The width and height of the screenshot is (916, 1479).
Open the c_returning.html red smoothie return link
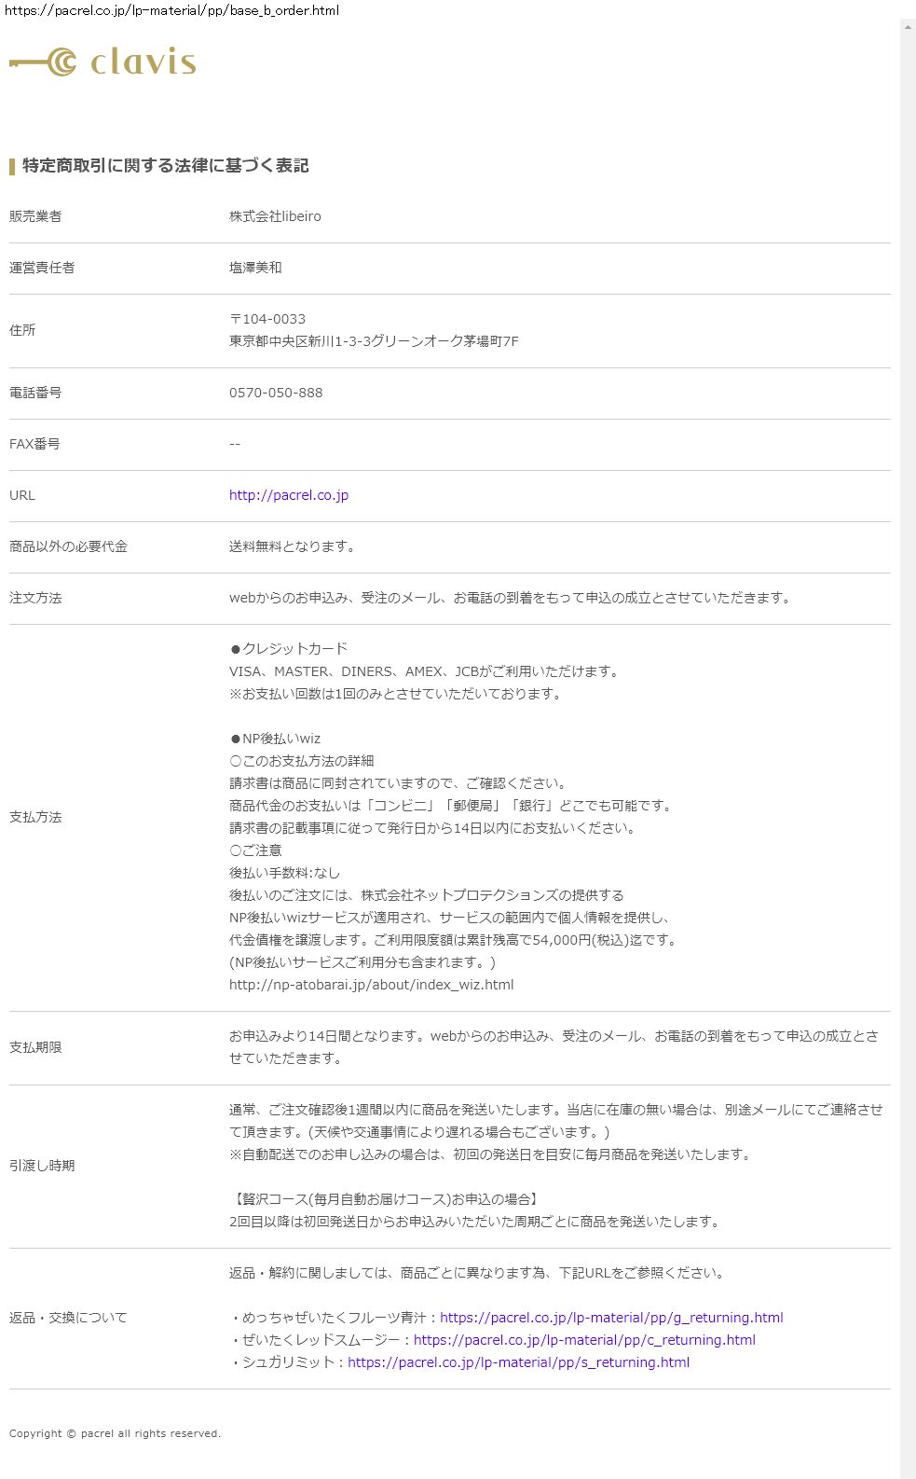click(584, 1340)
